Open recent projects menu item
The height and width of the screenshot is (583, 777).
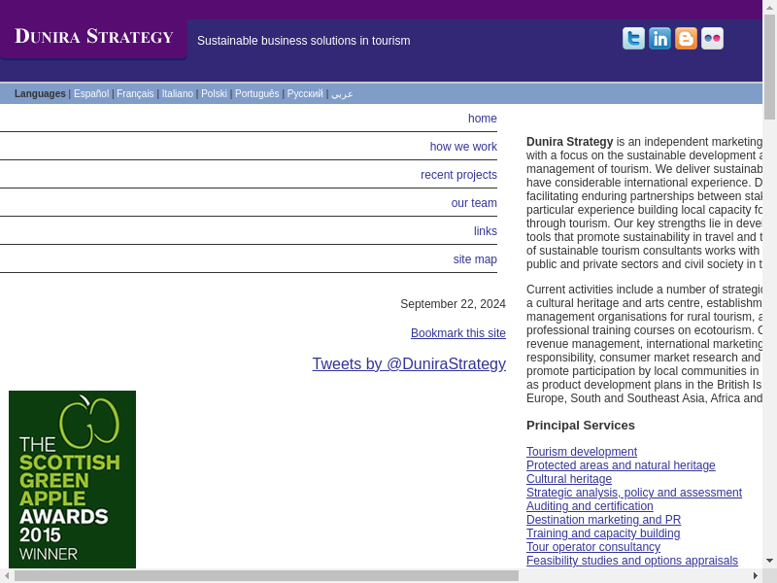pos(458,175)
